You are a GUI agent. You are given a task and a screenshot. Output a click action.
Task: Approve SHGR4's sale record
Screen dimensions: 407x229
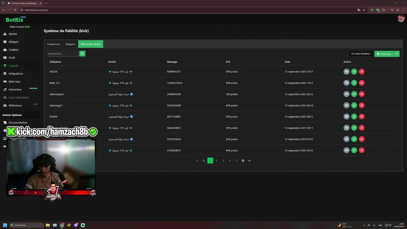tap(354, 116)
